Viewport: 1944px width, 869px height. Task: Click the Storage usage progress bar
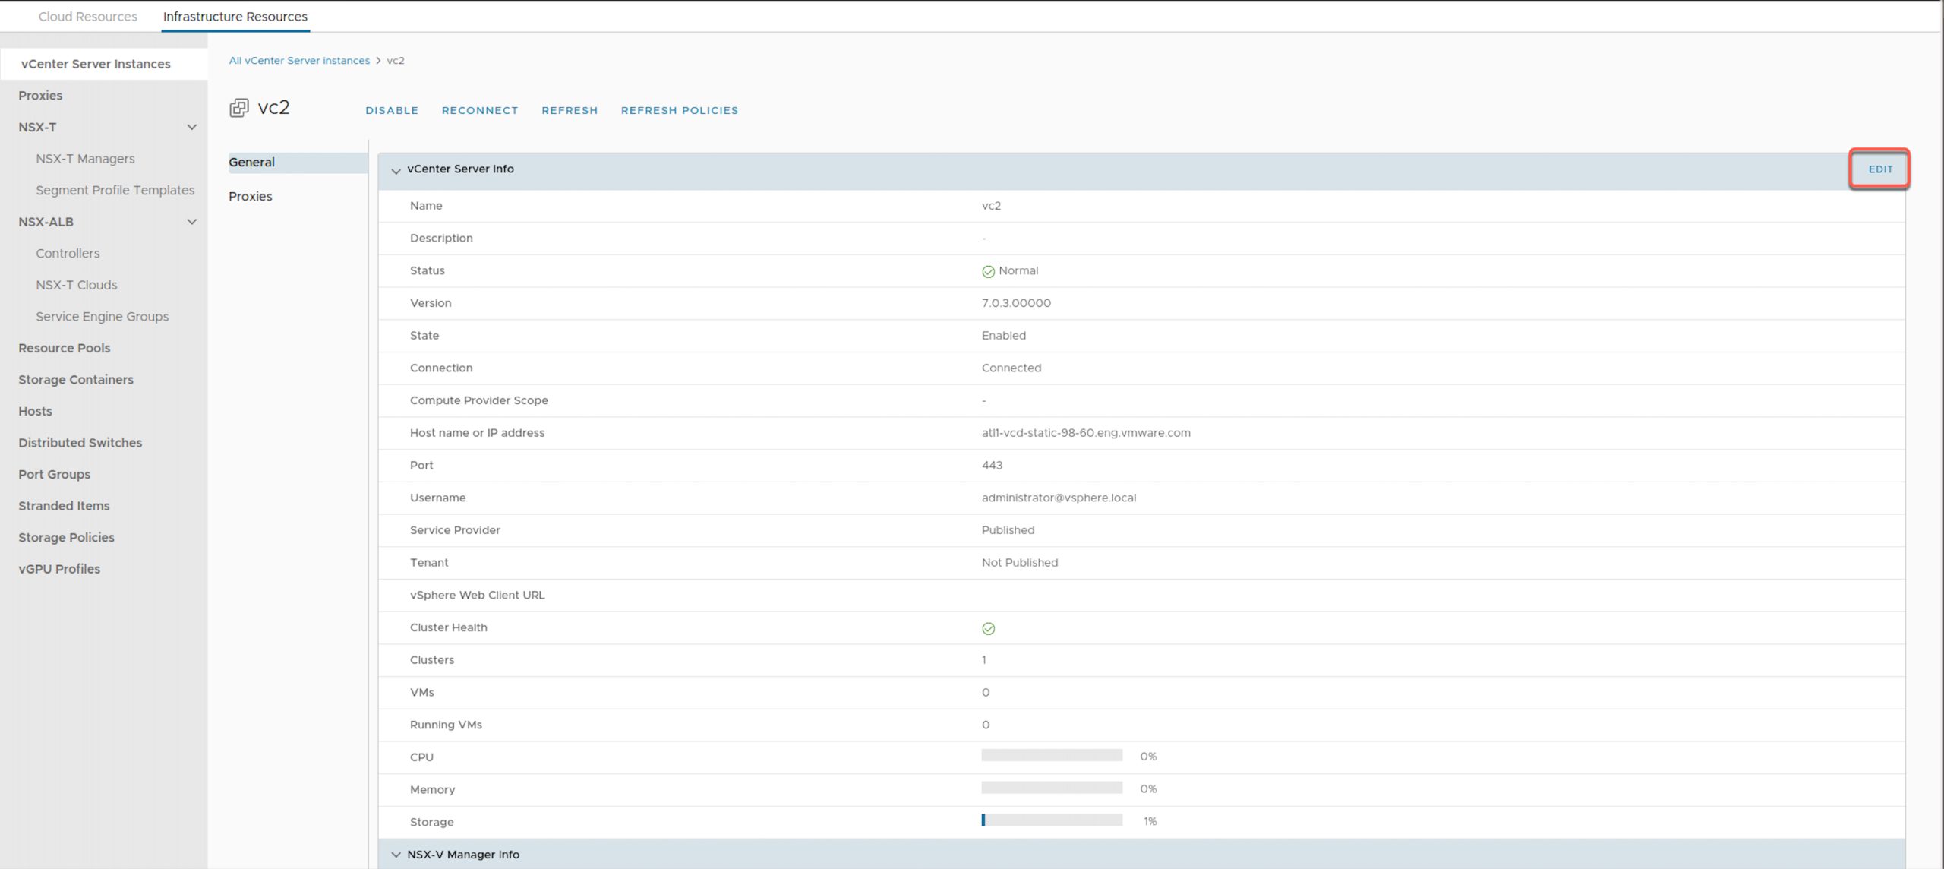point(1051,820)
